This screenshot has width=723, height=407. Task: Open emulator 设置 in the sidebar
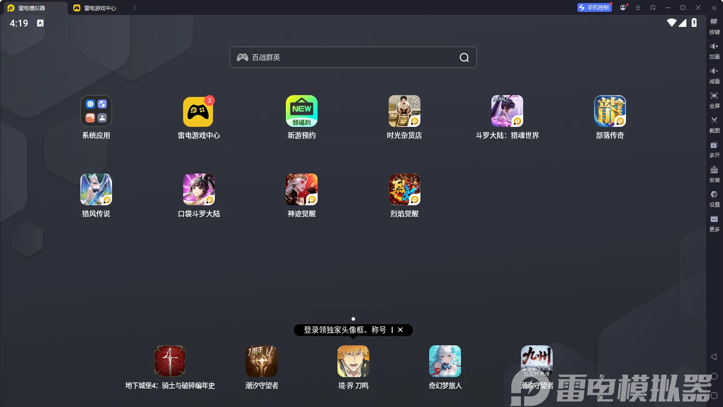pos(714,199)
